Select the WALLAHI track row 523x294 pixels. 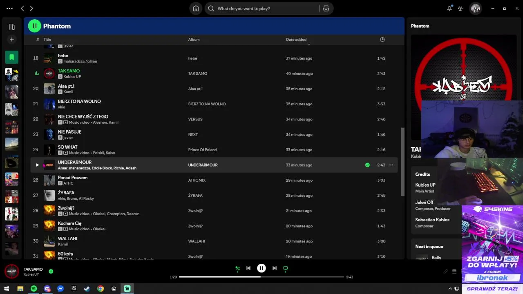214,241
